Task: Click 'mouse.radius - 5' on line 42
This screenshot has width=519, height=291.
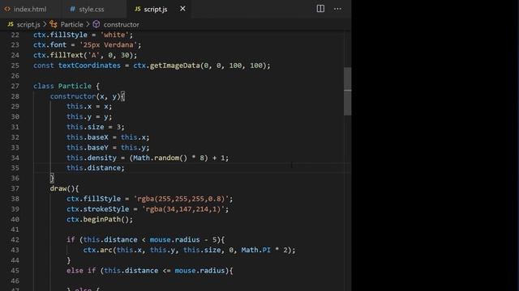Action: click(x=182, y=240)
